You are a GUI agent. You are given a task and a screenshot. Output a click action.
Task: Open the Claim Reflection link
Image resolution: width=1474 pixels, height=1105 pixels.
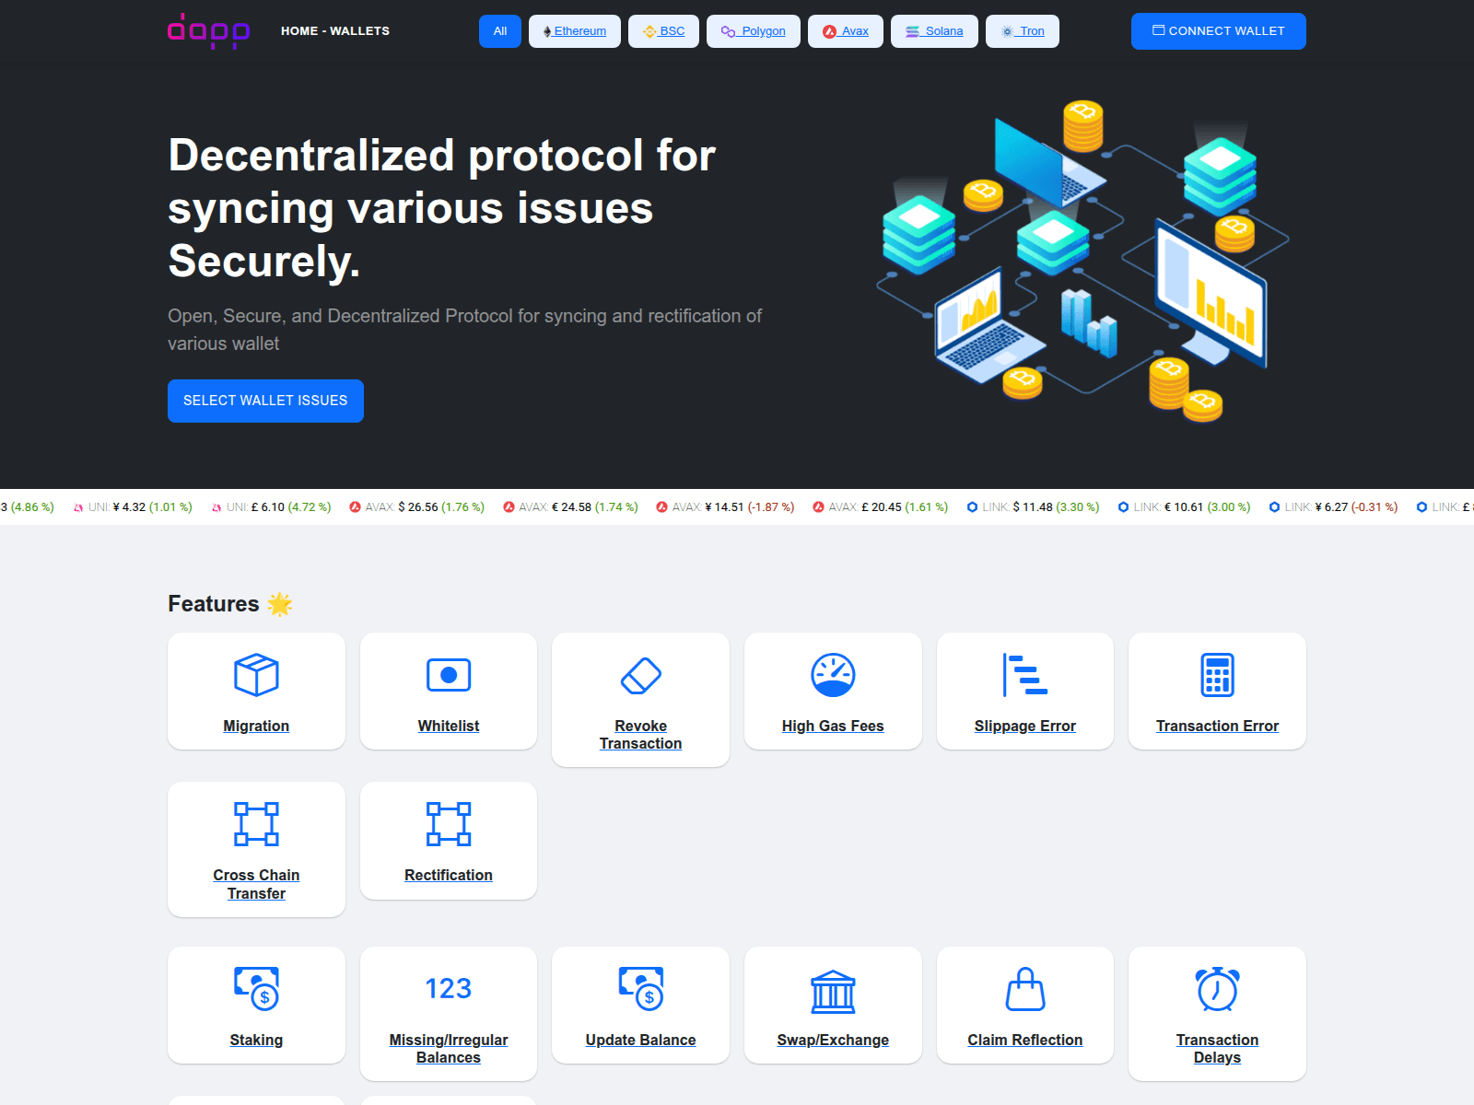(x=1025, y=1041)
